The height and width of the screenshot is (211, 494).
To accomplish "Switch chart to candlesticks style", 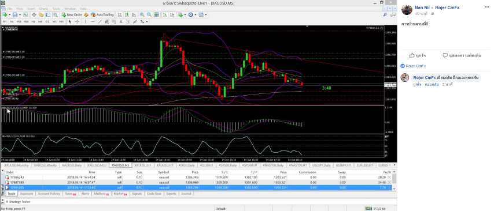I will click(x=127, y=15).
